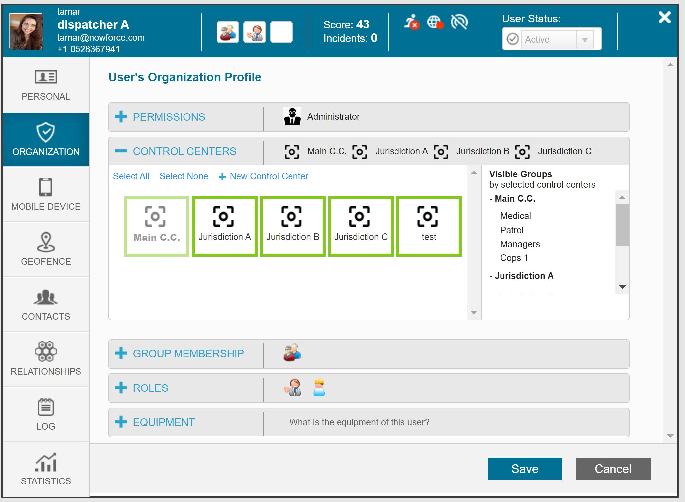
Task: Click the dispatcher role icon in header
Action: [255, 32]
